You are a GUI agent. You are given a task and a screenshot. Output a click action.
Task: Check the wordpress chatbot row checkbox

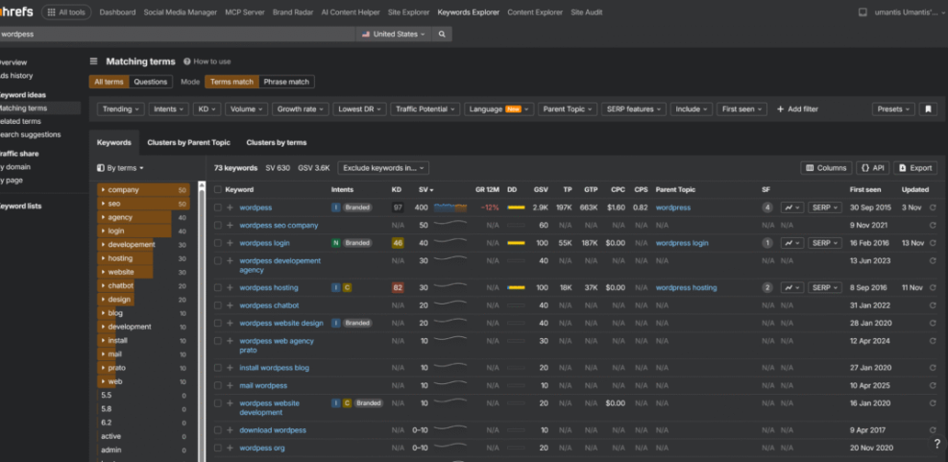tap(218, 305)
